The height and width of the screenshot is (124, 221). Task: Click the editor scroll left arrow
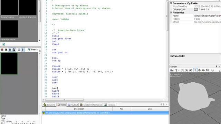(44, 100)
